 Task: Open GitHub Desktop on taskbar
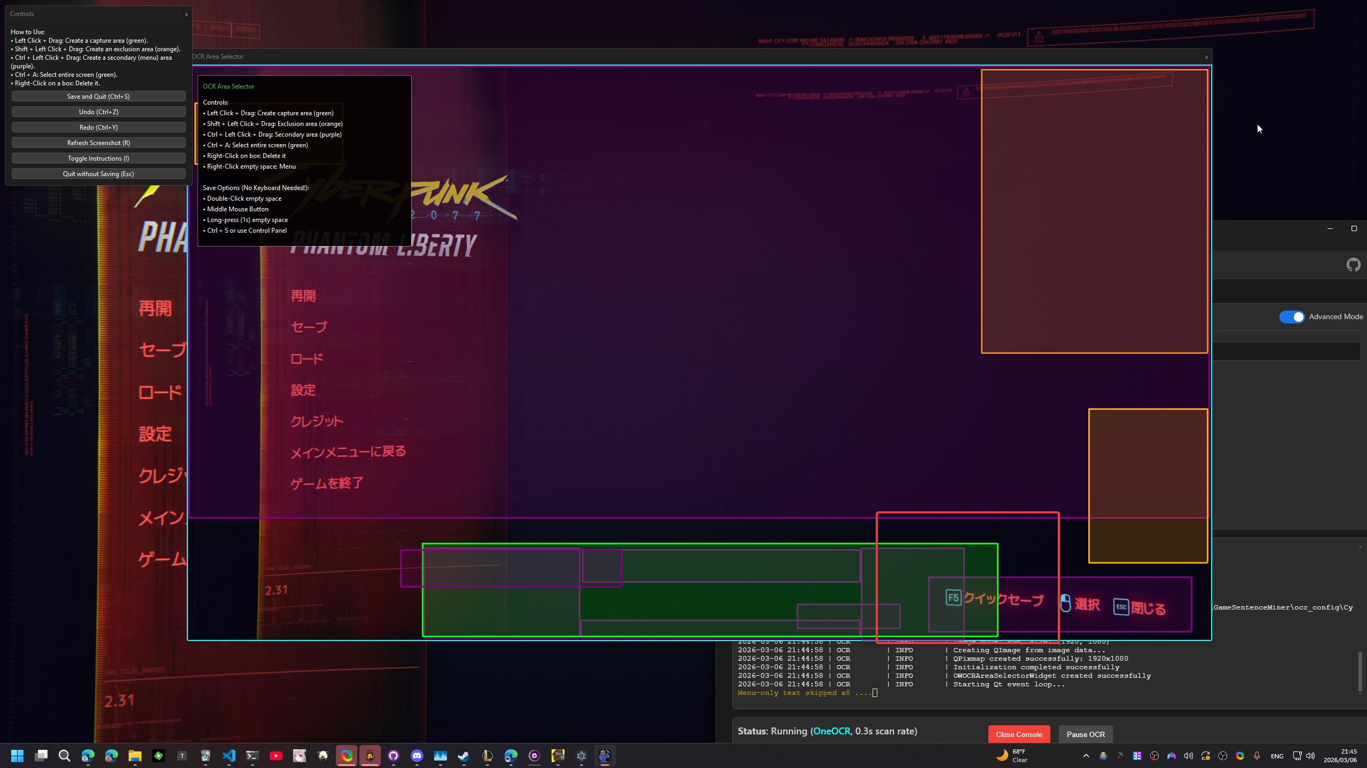tap(394, 755)
